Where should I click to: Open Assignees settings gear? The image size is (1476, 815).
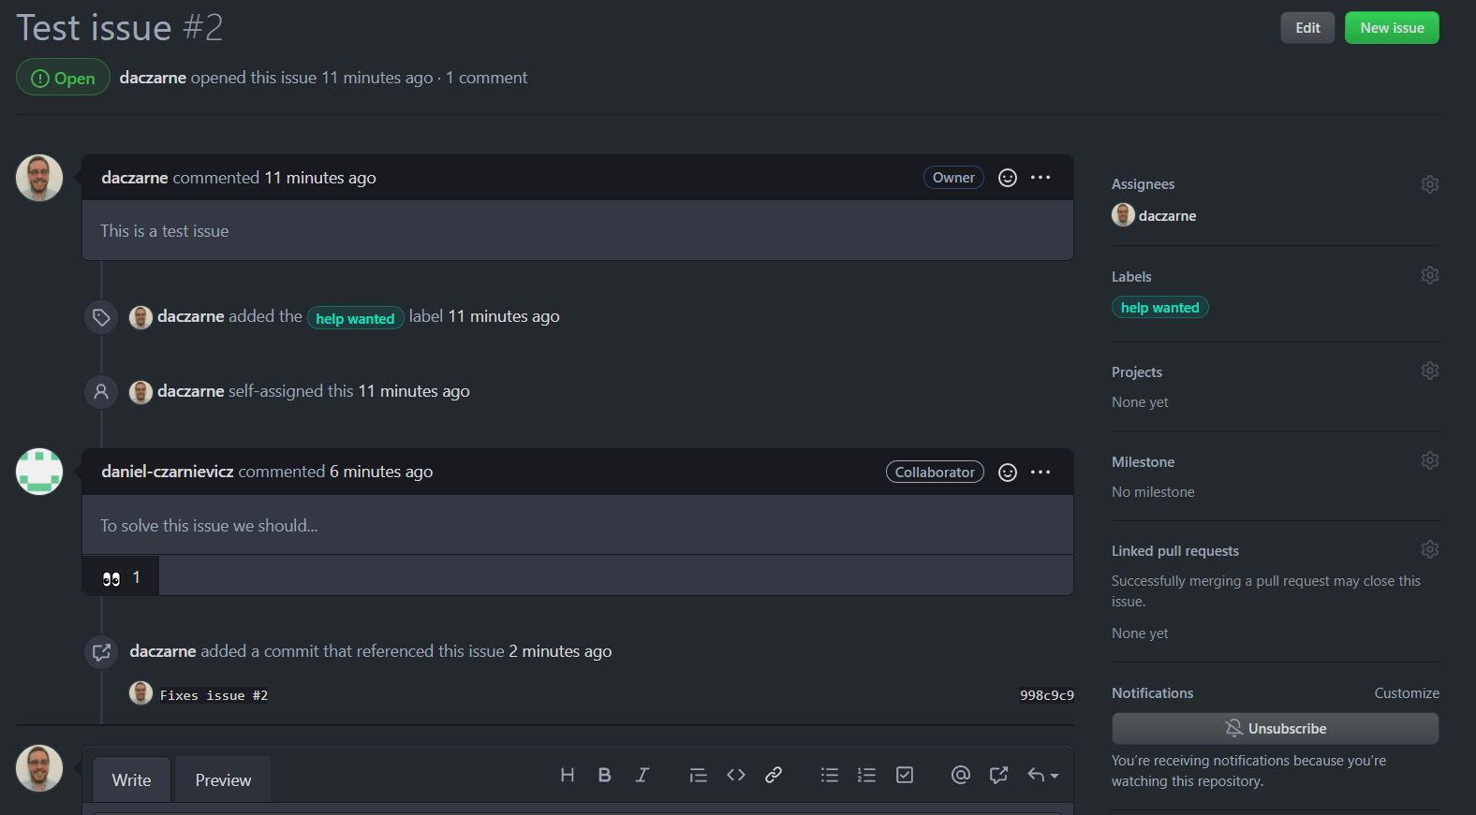pyautogui.click(x=1429, y=184)
